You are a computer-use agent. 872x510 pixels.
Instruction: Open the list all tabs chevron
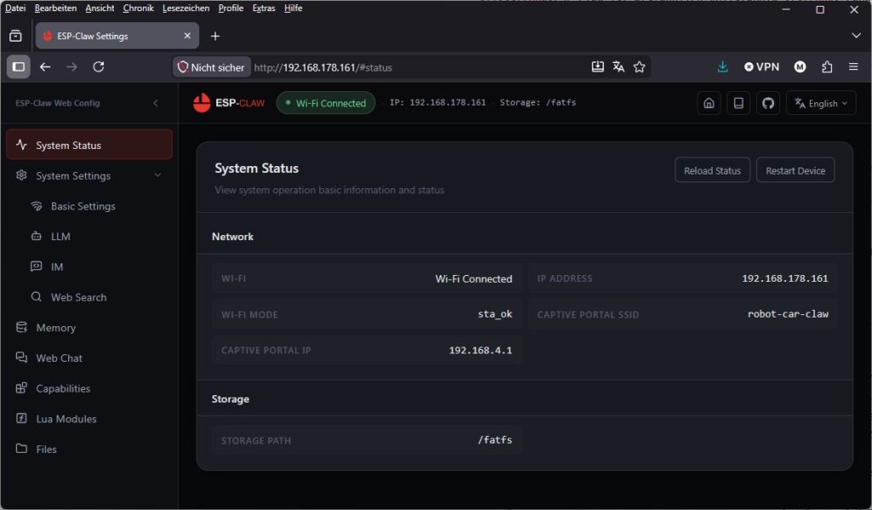(x=856, y=36)
